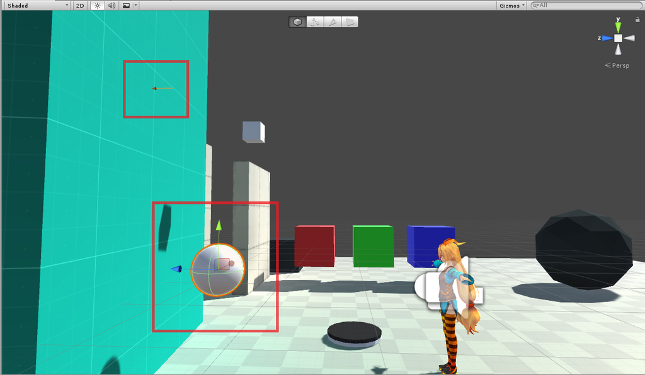This screenshot has height=375, width=645.
Task: Open the Shaded draw mode dropdown
Action: (x=37, y=5)
